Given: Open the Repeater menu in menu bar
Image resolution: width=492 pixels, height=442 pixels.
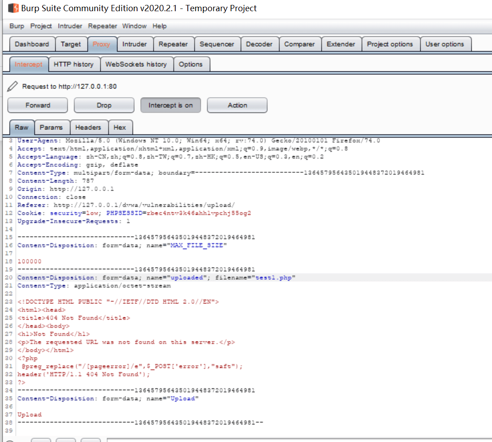Looking at the screenshot, I should coord(103,26).
